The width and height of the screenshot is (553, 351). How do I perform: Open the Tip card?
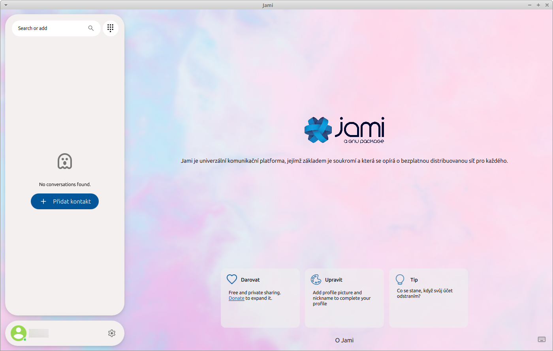[x=429, y=298]
